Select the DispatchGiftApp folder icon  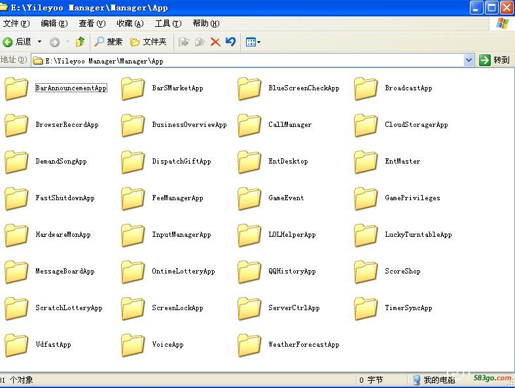pyautogui.click(x=133, y=162)
